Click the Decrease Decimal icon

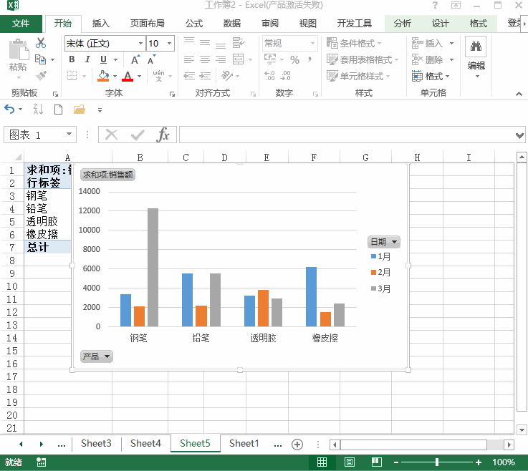point(286,76)
